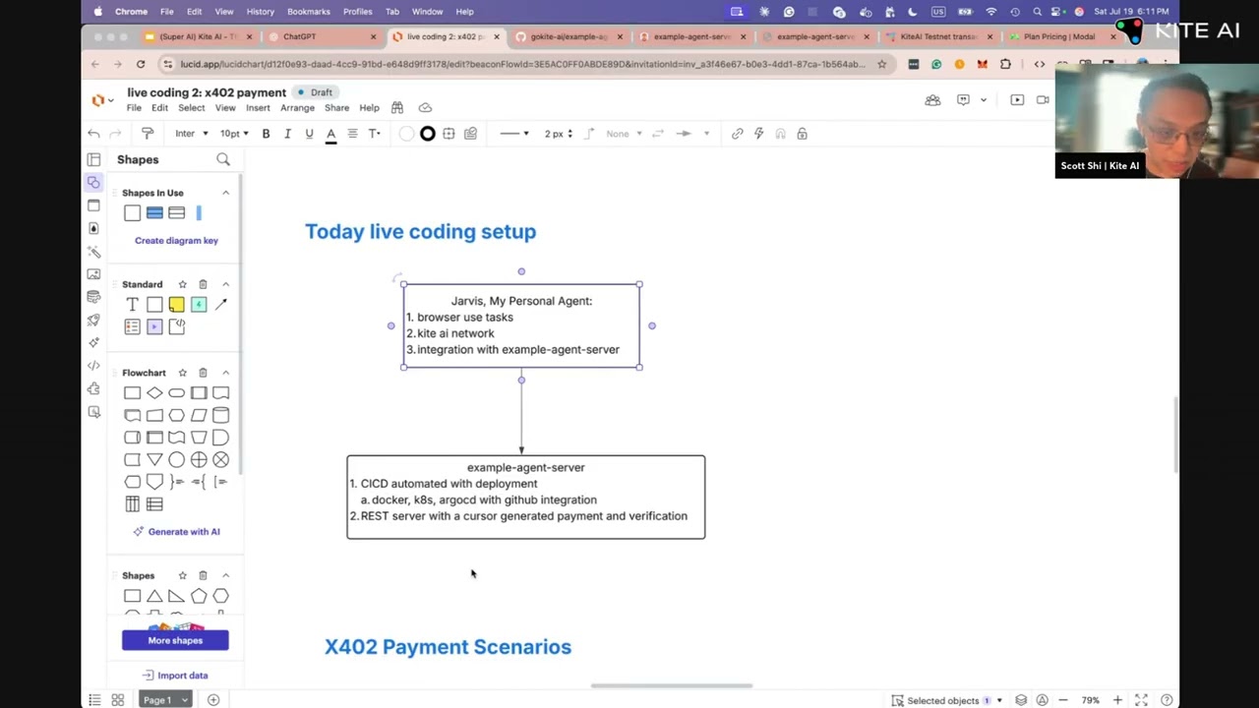Open the font color control
The height and width of the screenshot is (708, 1259).
point(330,133)
